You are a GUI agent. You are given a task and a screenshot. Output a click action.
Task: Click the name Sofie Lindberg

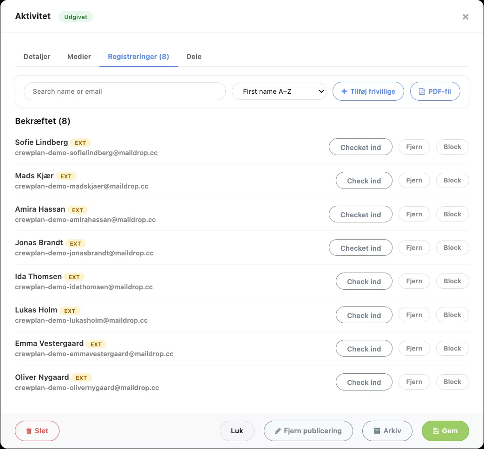[x=41, y=142]
